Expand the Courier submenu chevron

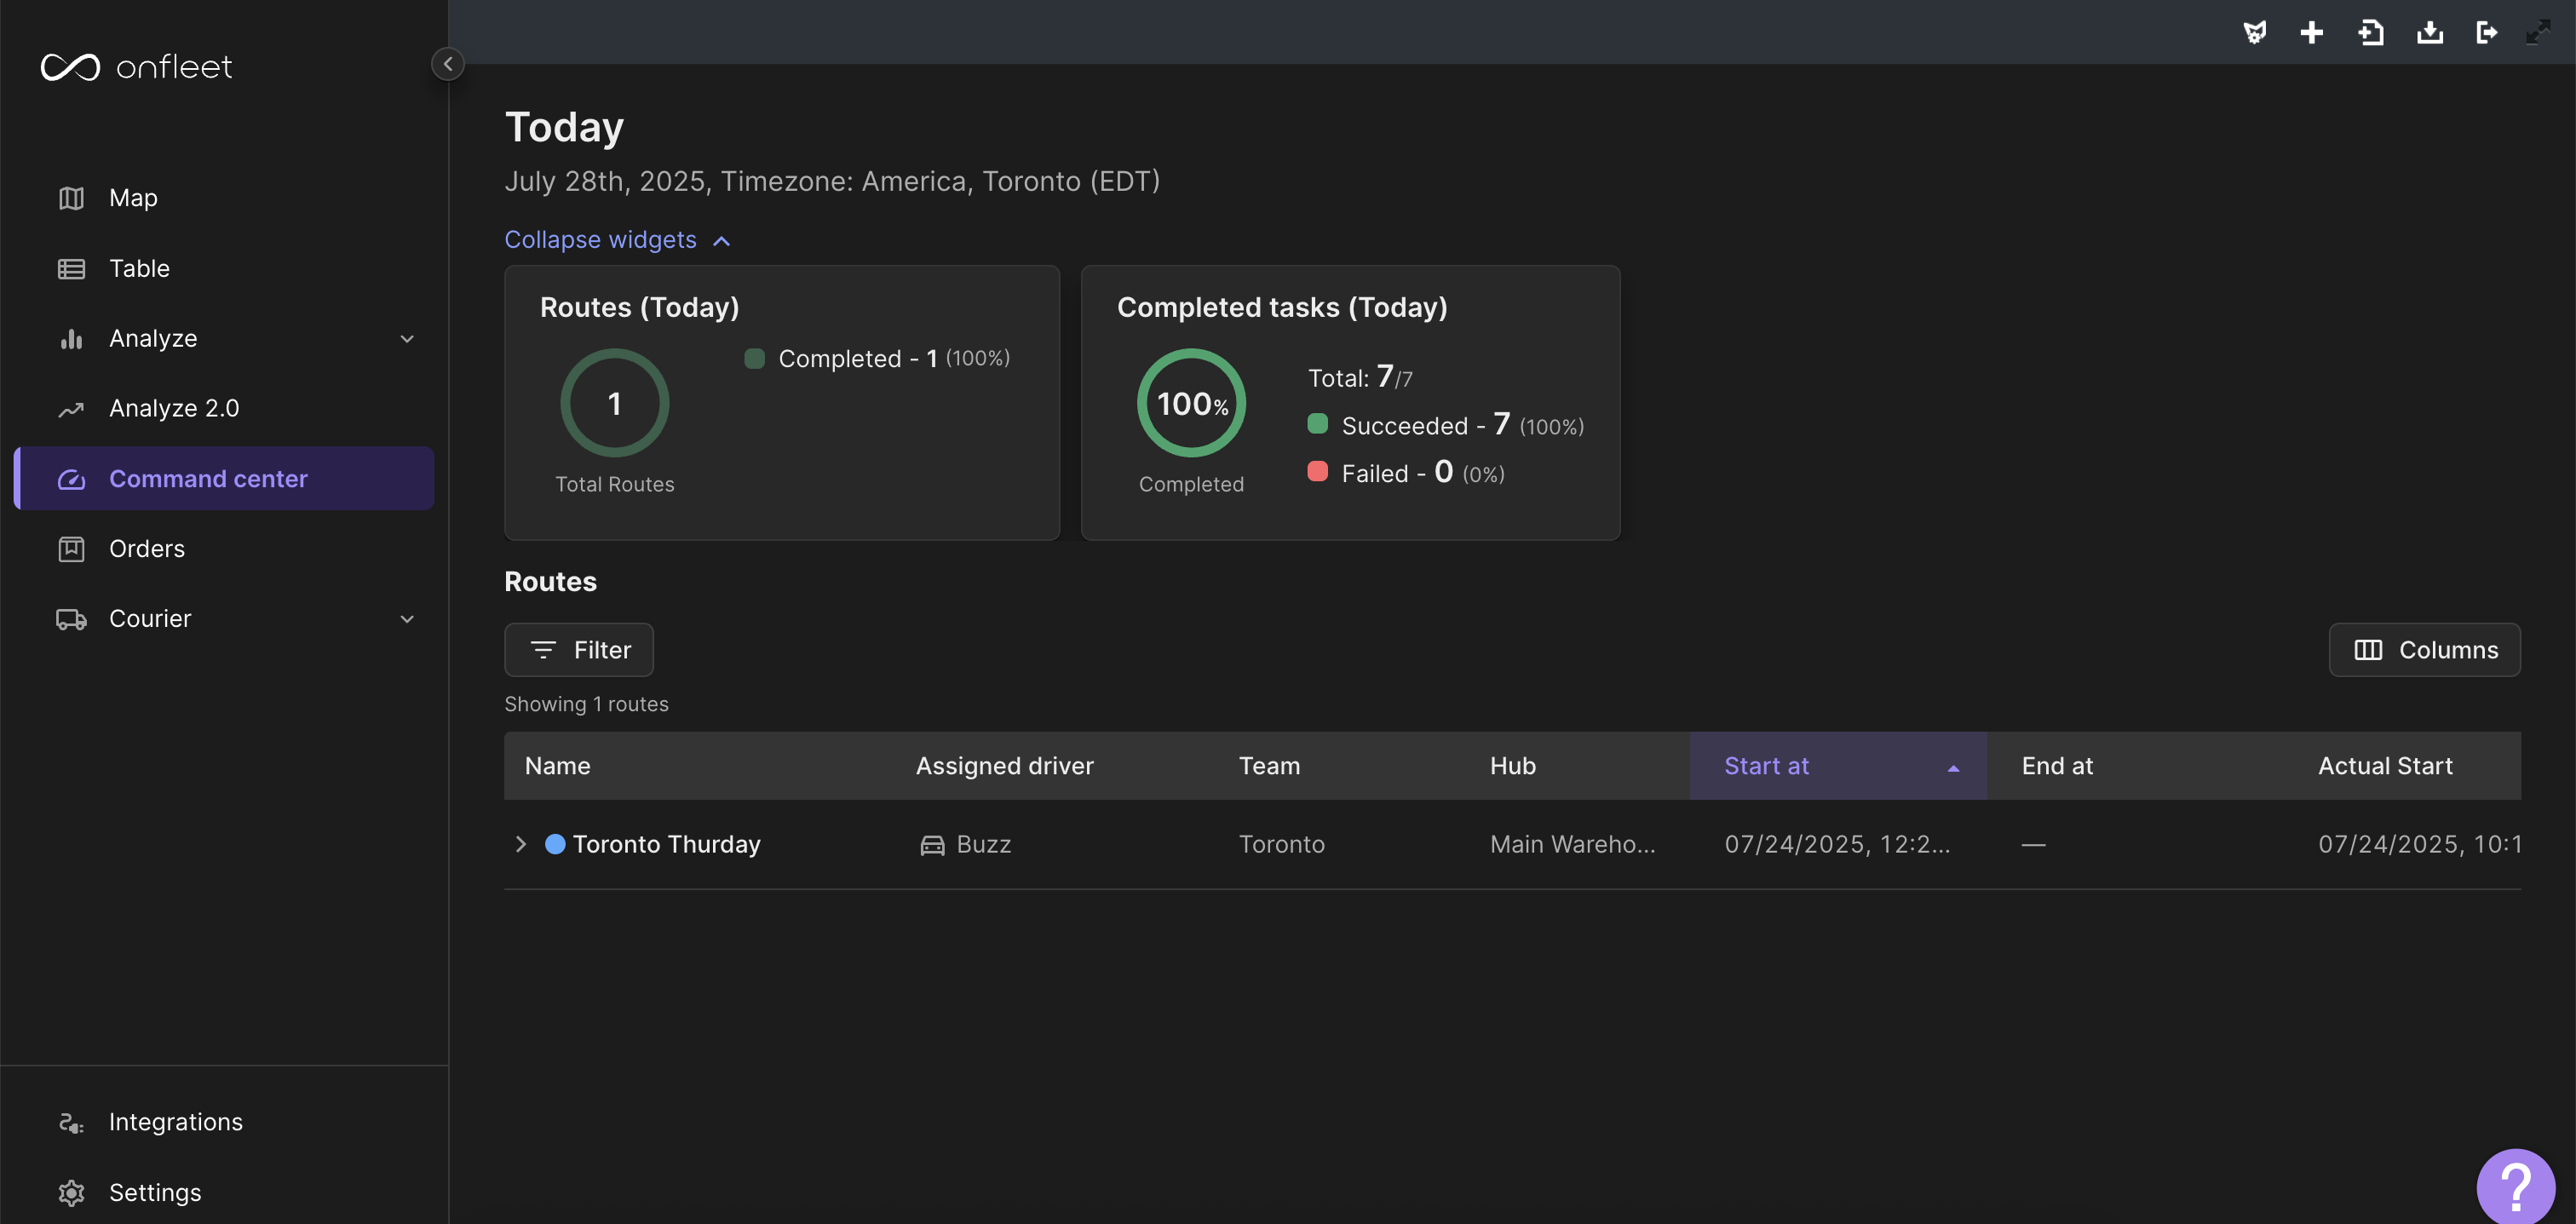407,619
